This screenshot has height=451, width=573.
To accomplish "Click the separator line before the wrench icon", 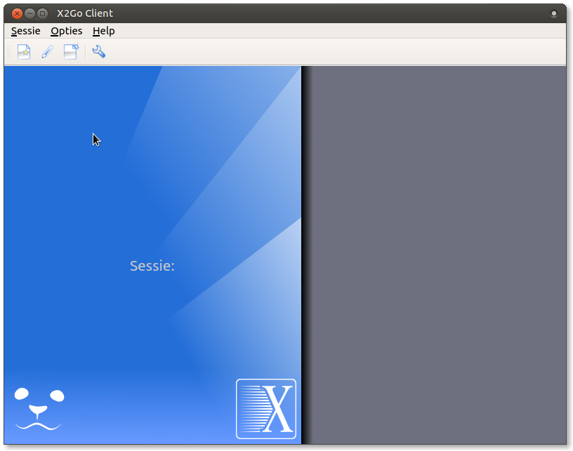I will point(86,52).
